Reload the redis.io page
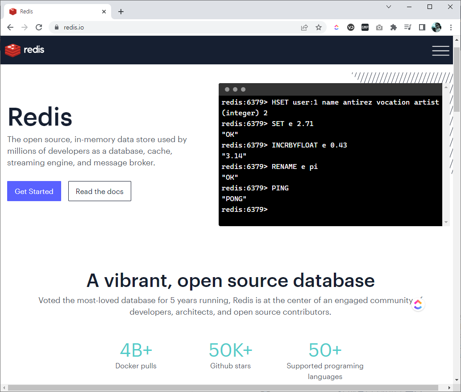This screenshot has width=461, height=392. coord(39,27)
